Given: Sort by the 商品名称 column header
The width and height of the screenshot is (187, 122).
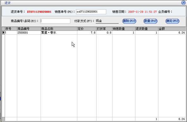Looking at the screenshot, I should click(x=59, y=29).
